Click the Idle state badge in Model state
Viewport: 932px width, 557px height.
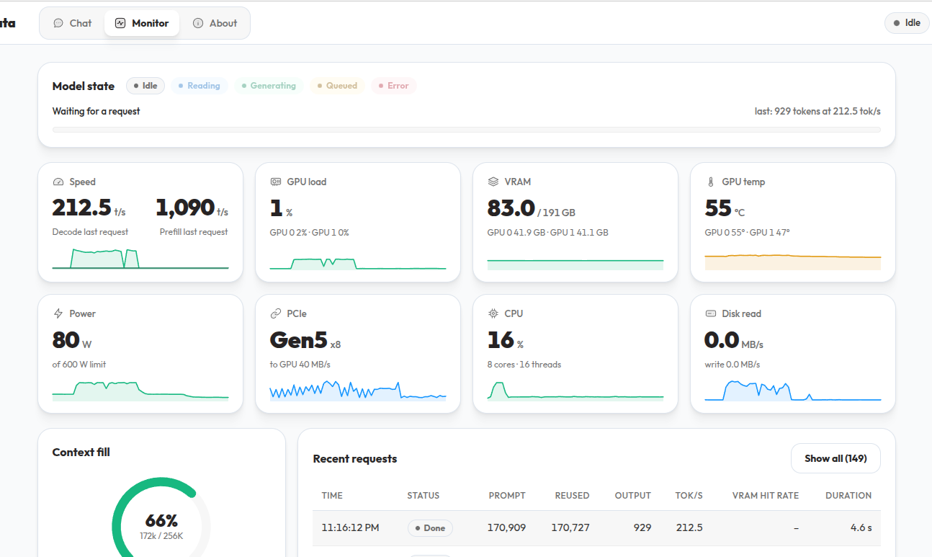(x=145, y=86)
